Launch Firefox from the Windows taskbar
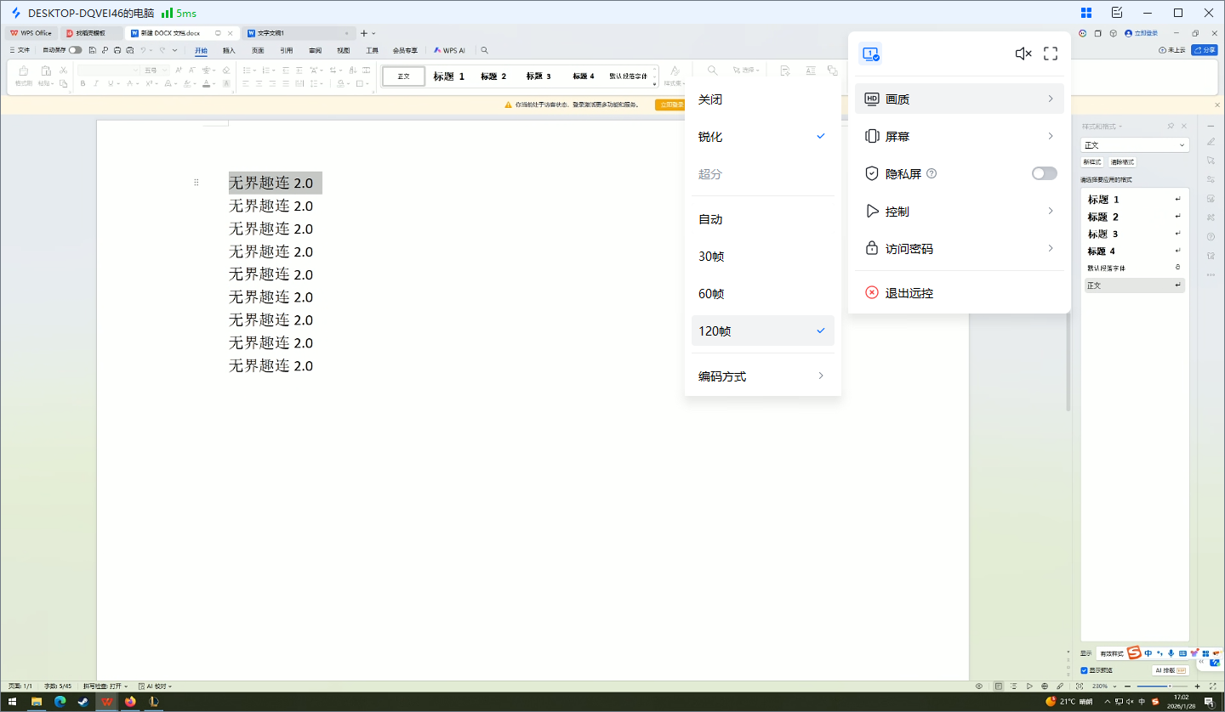Viewport: 1225px width, 712px height. coord(130,702)
